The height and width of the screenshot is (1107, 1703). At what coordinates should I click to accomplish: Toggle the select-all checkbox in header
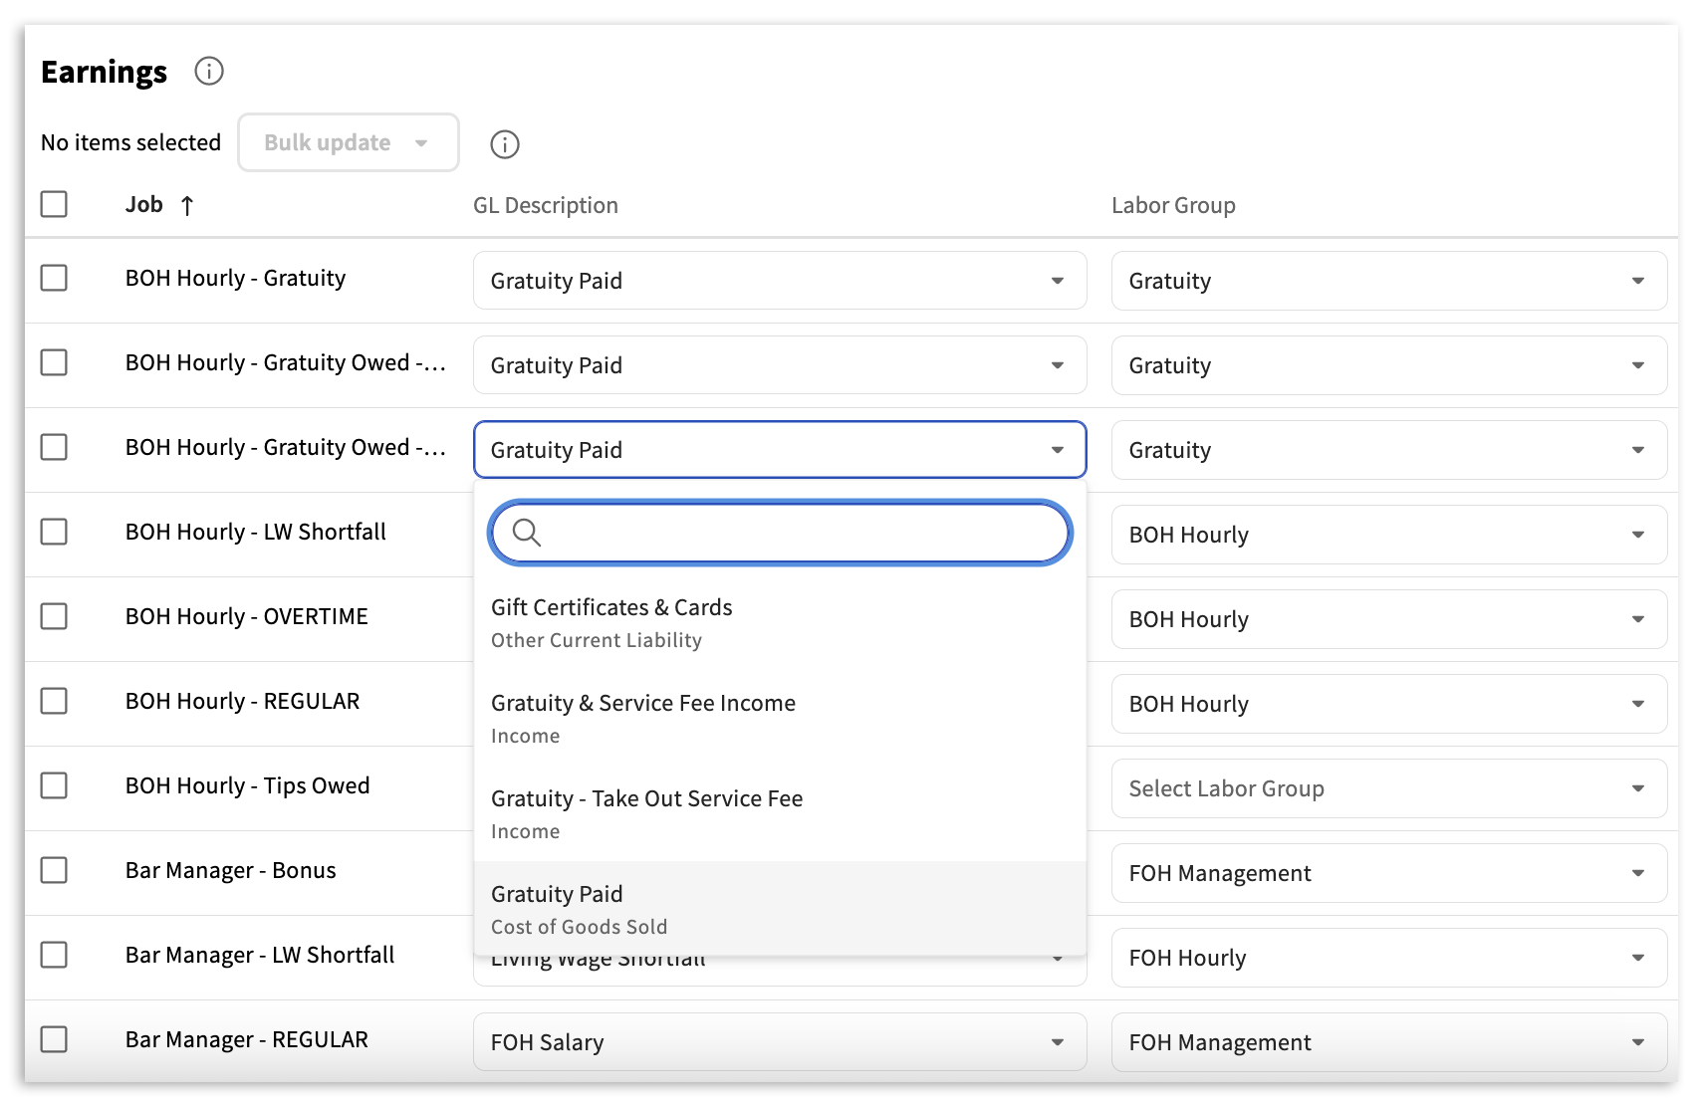click(54, 204)
